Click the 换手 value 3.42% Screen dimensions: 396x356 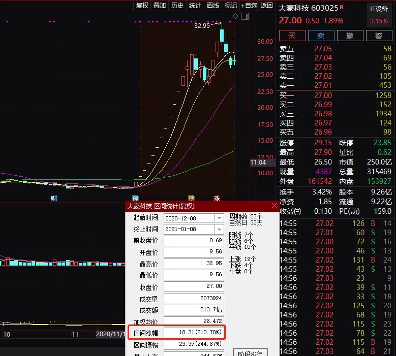click(322, 192)
